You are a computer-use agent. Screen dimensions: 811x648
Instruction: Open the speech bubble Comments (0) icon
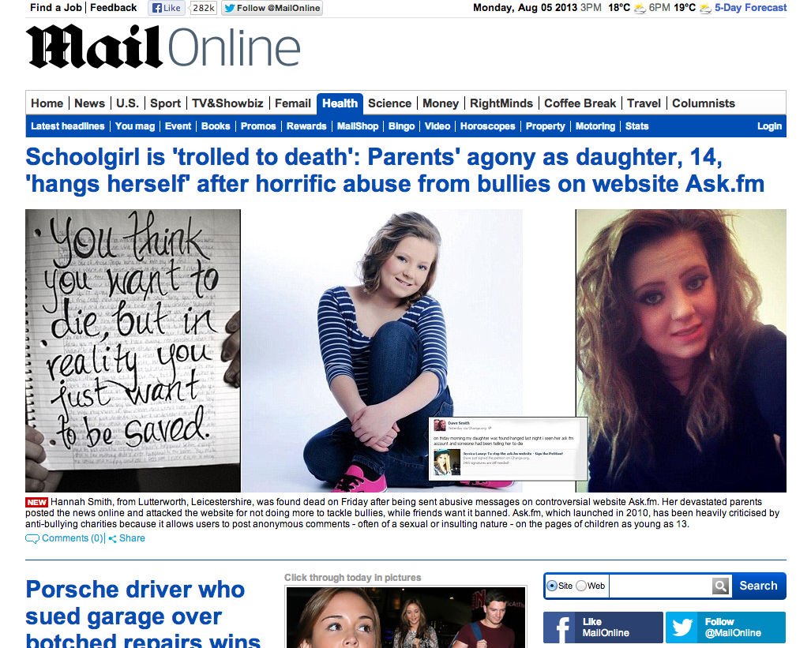32,539
